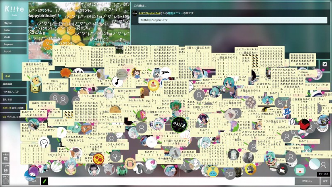Click the 今年最後の夏 comment bubble

pos(169,160)
